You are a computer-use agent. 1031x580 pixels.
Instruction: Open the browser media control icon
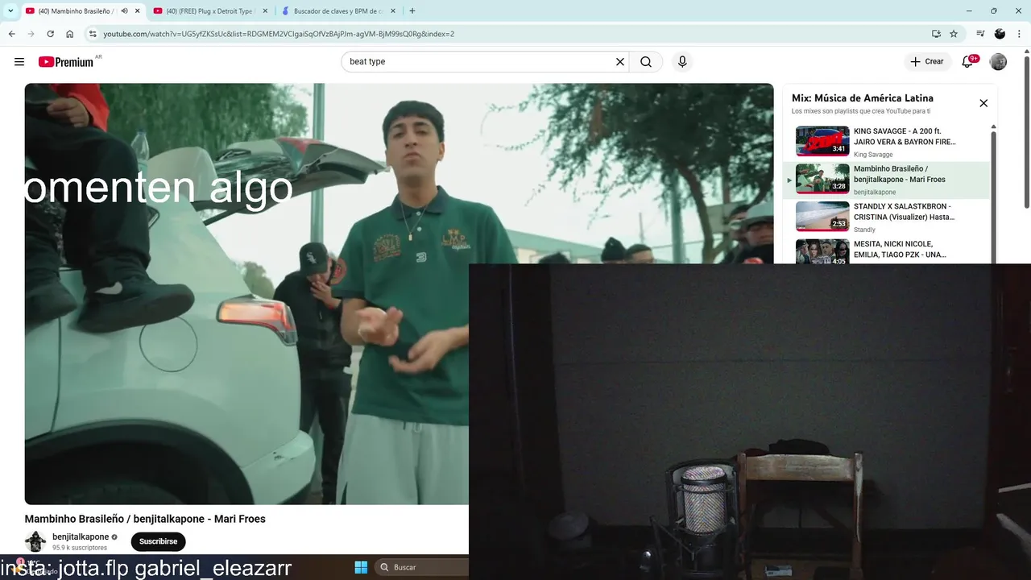(980, 34)
